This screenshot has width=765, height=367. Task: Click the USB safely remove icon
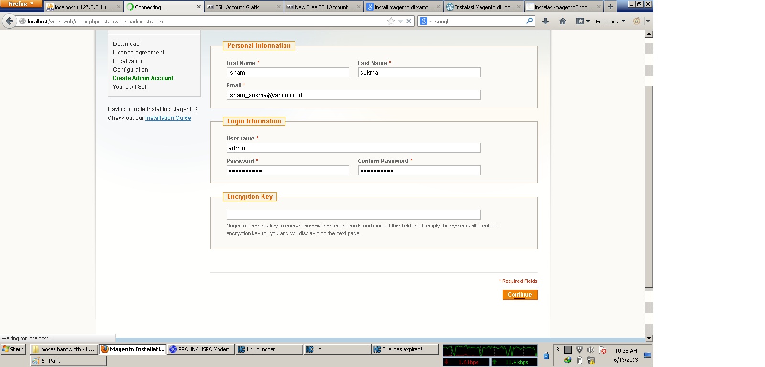(x=546, y=355)
